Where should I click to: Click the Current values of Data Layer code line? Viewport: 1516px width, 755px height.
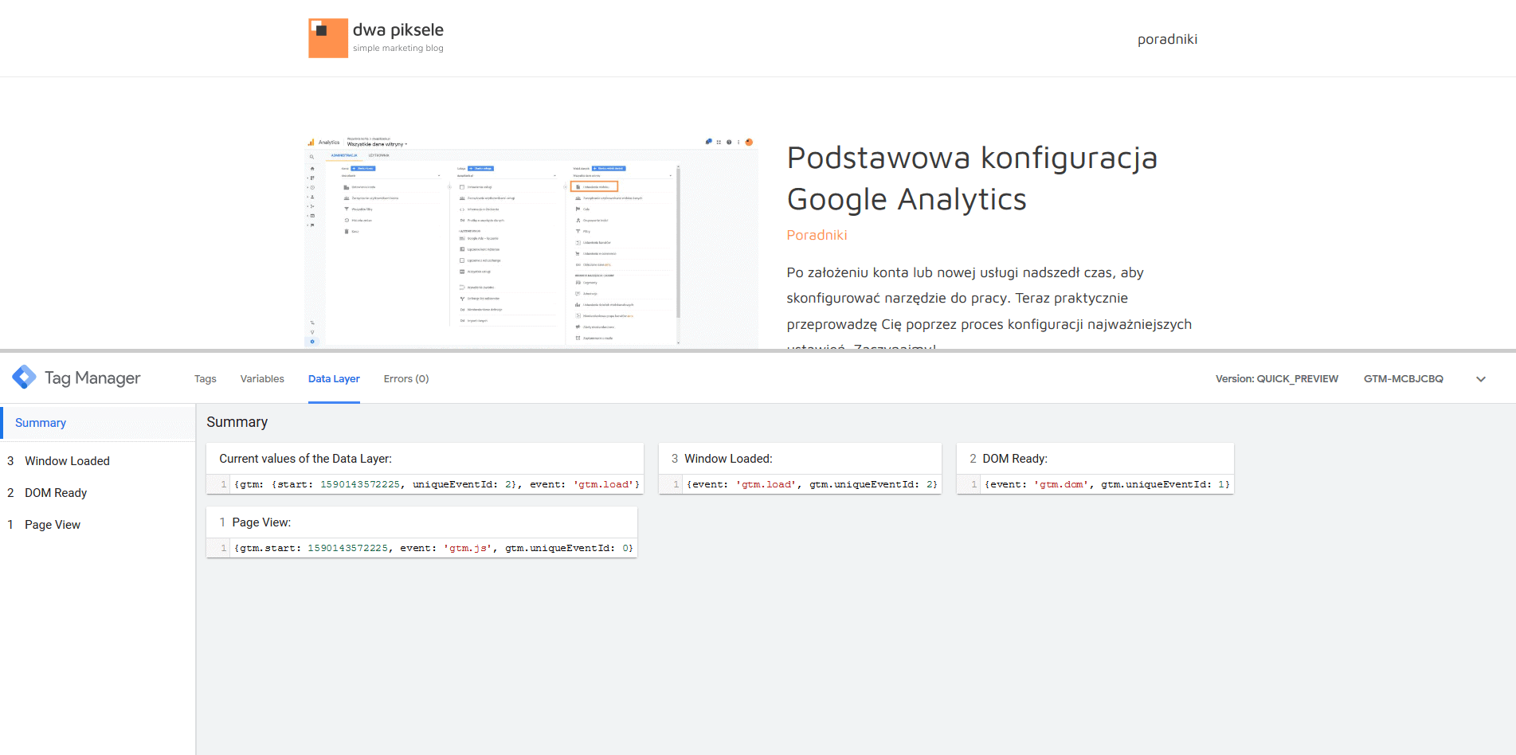pyautogui.click(x=436, y=484)
